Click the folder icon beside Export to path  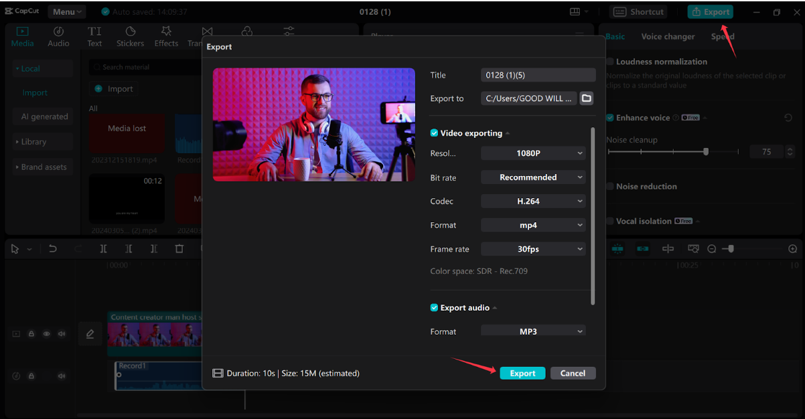coord(586,98)
